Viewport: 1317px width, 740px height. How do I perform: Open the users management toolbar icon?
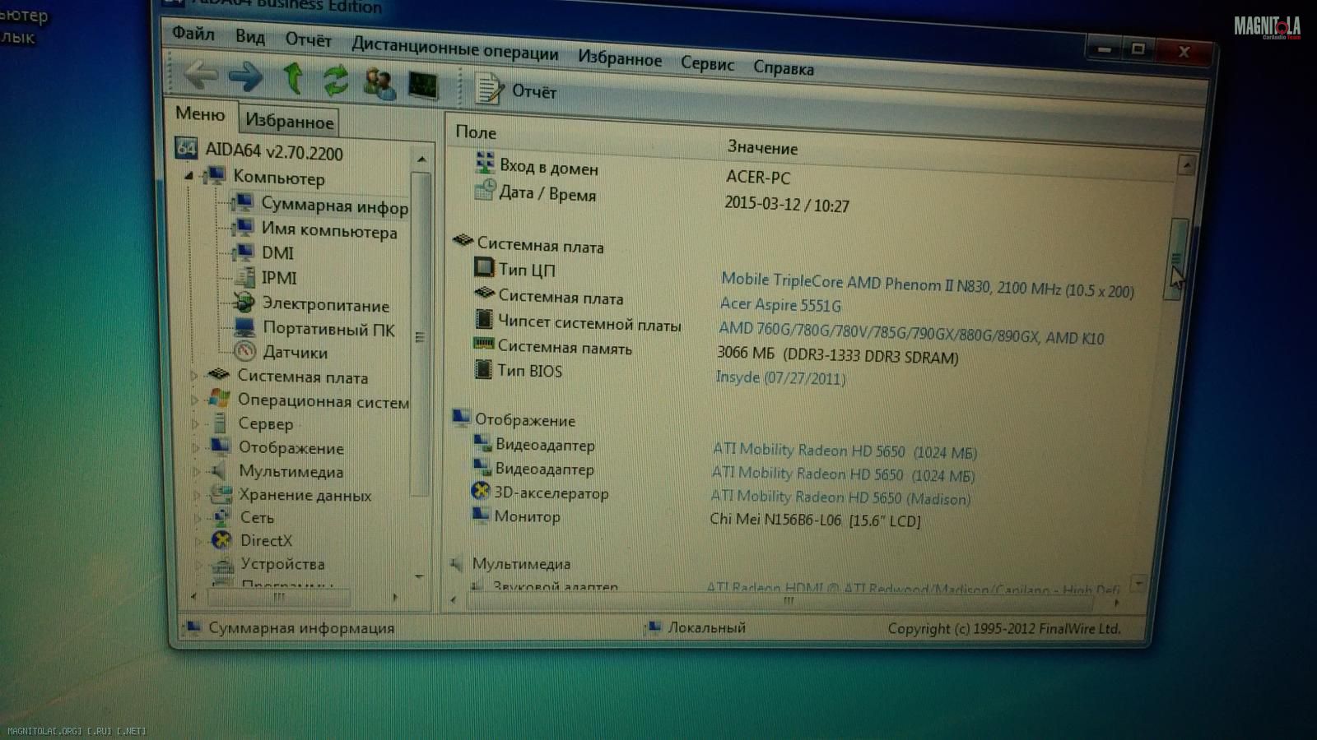[379, 83]
